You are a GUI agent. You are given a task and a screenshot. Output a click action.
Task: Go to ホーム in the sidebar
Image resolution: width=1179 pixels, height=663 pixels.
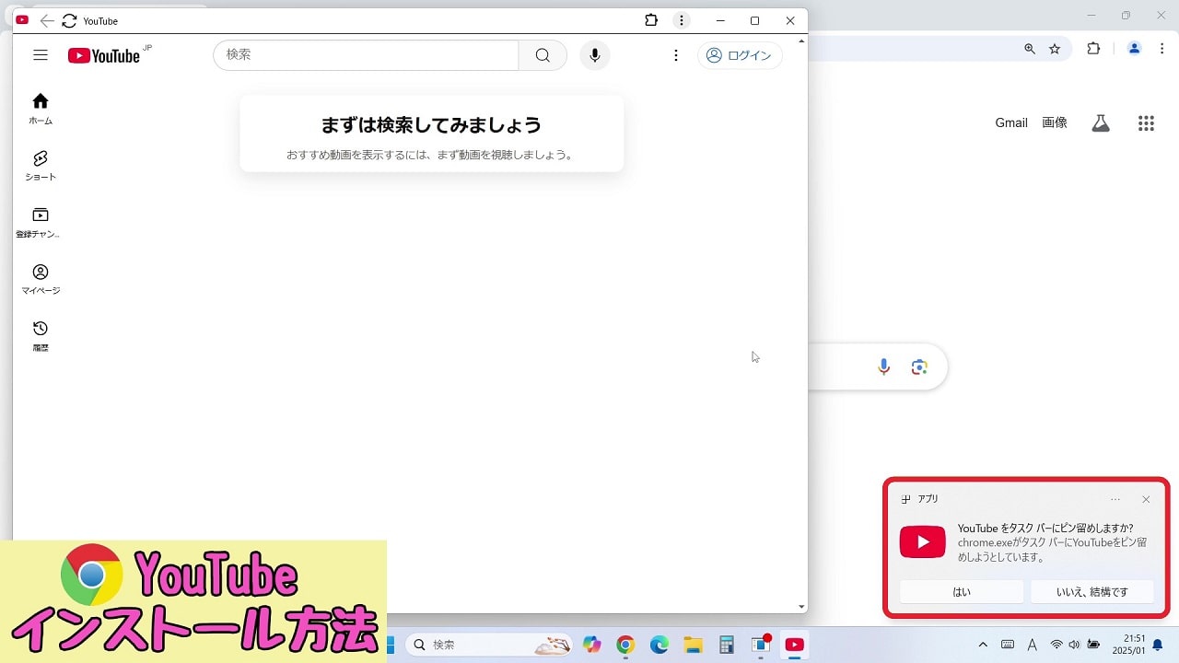coord(41,109)
